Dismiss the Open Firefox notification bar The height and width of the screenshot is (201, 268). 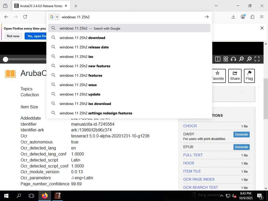(262, 28)
